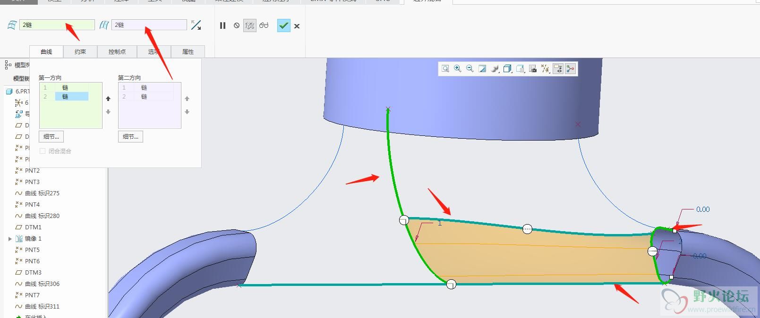Move second direction chain up with arrow
This screenshot has width=760, height=318.
point(187,99)
